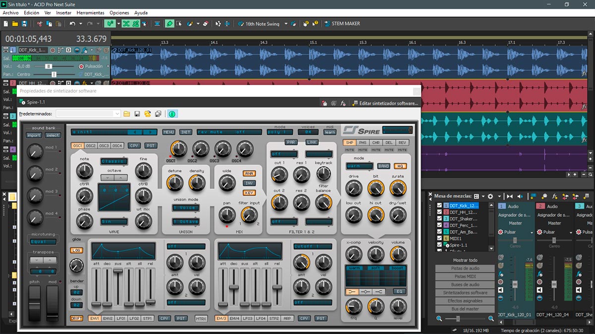This screenshot has width=595, height=334.
Task: Click the mixer zoom slider handle
Action: pyautogui.click(x=458, y=319)
